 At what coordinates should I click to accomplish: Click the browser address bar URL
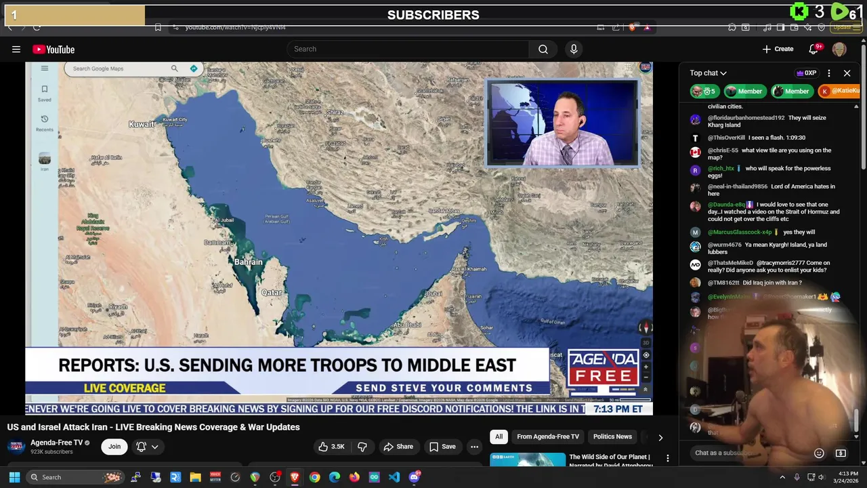point(235,27)
